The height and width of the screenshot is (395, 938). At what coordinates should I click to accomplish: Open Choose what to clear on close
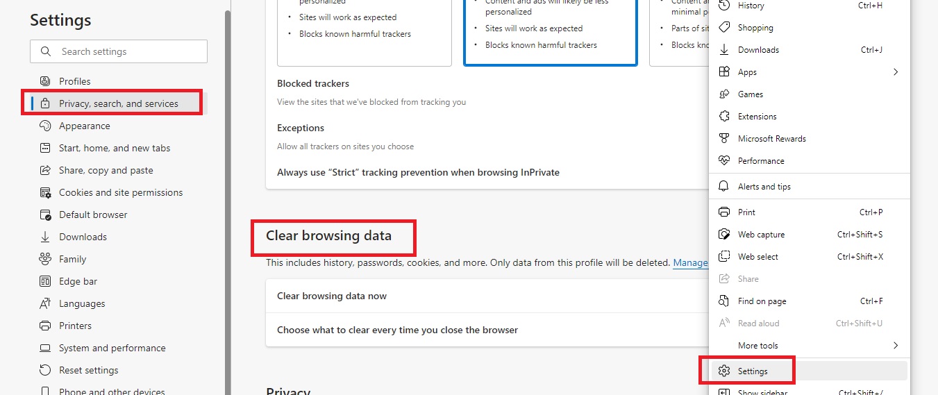(397, 330)
